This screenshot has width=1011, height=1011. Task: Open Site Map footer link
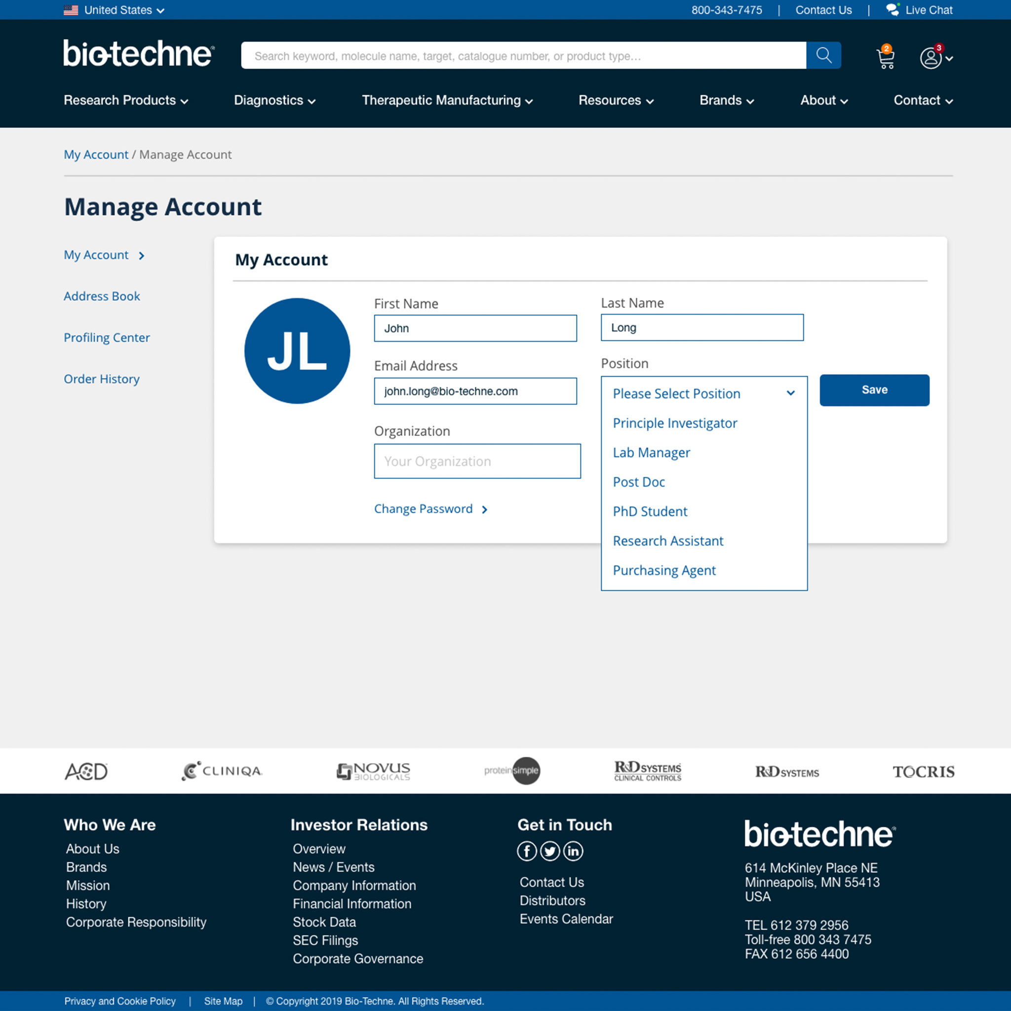click(224, 1001)
